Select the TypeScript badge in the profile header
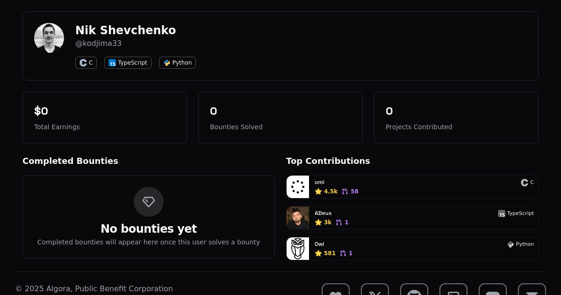The height and width of the screenshot is (295, 561). pyautogui.click(x=128, y=63)
